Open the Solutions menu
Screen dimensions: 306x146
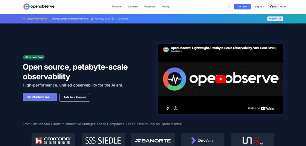(133, 7)
